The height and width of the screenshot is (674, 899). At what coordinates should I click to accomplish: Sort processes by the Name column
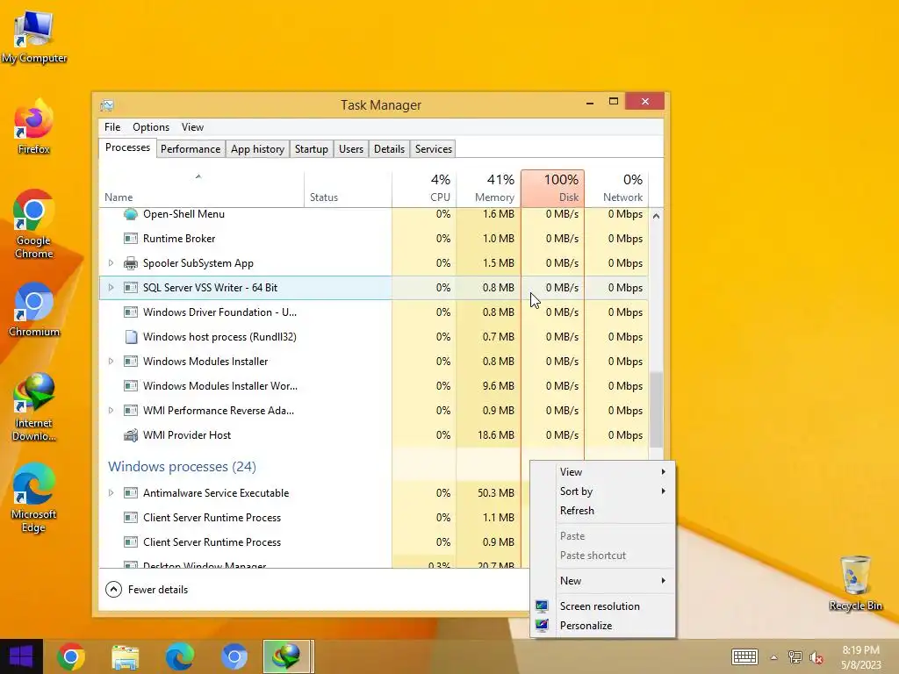[x=201, y=190]
